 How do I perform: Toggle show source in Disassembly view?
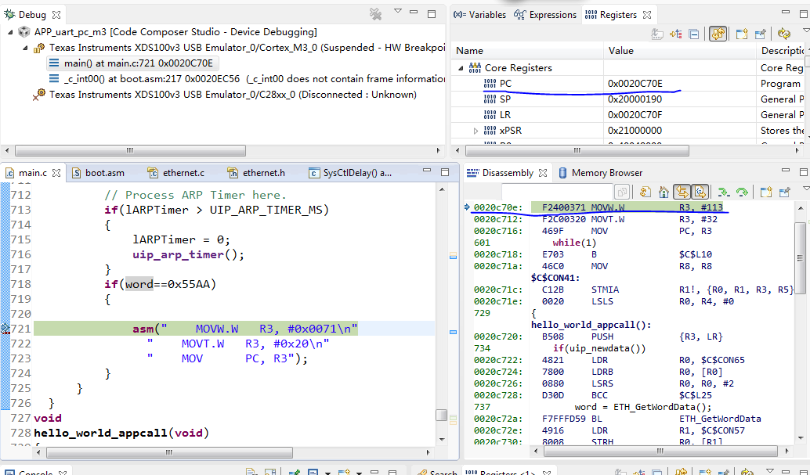pyautogui.click(x=700, y=192)
